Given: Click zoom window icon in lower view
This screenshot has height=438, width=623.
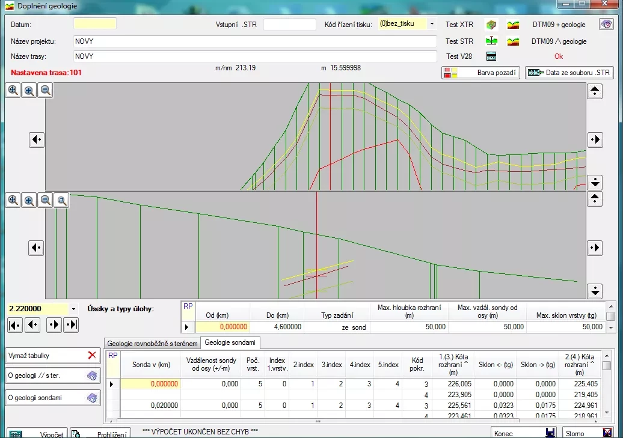Looking at the screenshot, I should pos(61,201).
